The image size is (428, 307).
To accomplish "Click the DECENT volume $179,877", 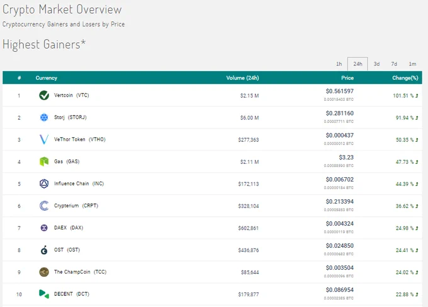I will point(249,294).
